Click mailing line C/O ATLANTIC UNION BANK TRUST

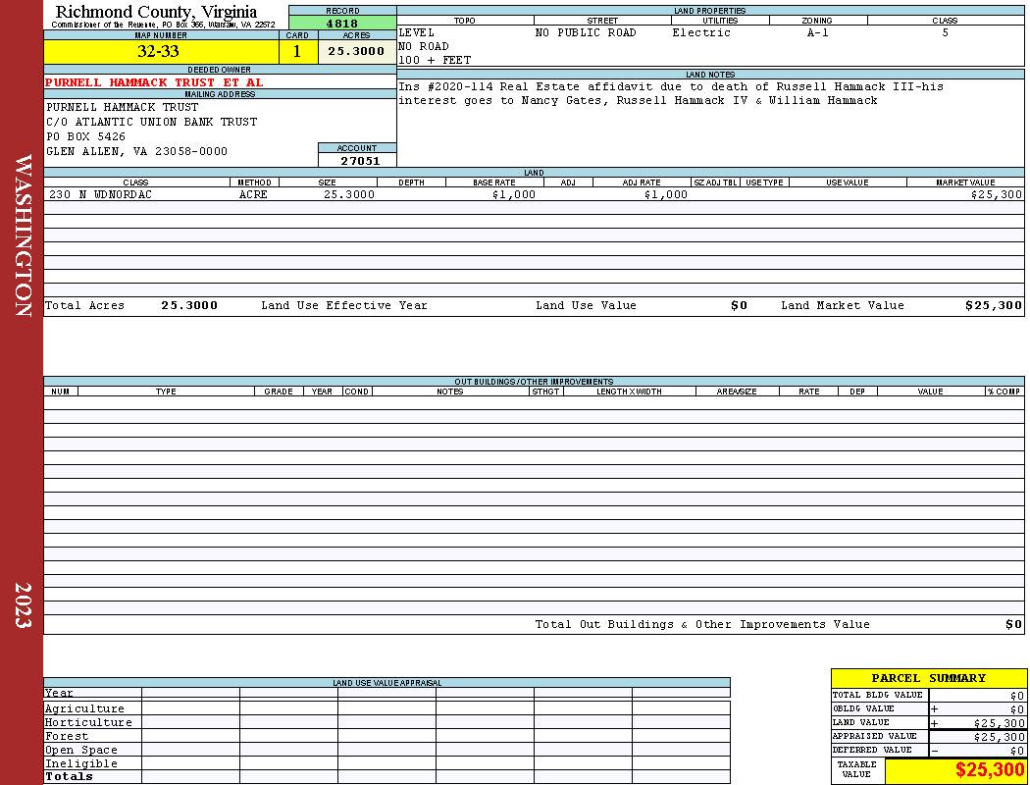tap(151, 123)
